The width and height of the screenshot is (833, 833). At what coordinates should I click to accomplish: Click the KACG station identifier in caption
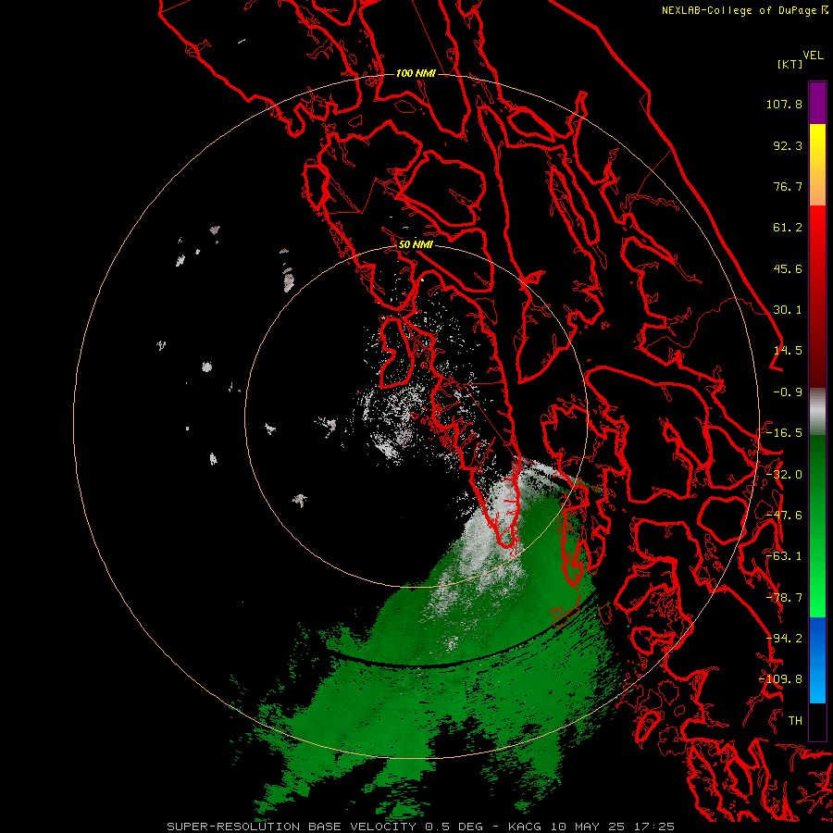click(x=525, y=827)
